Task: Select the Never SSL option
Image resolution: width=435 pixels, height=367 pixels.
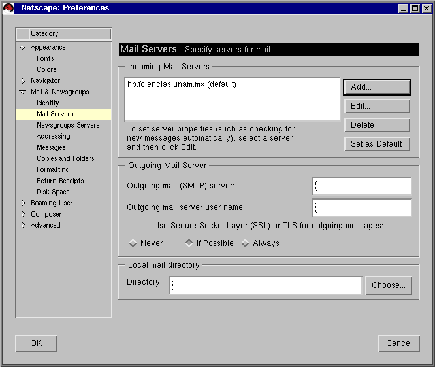Action: (133, 243)
